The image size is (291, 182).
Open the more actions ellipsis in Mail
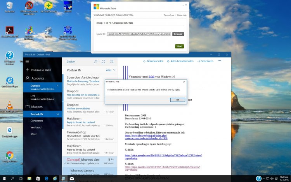219,61
